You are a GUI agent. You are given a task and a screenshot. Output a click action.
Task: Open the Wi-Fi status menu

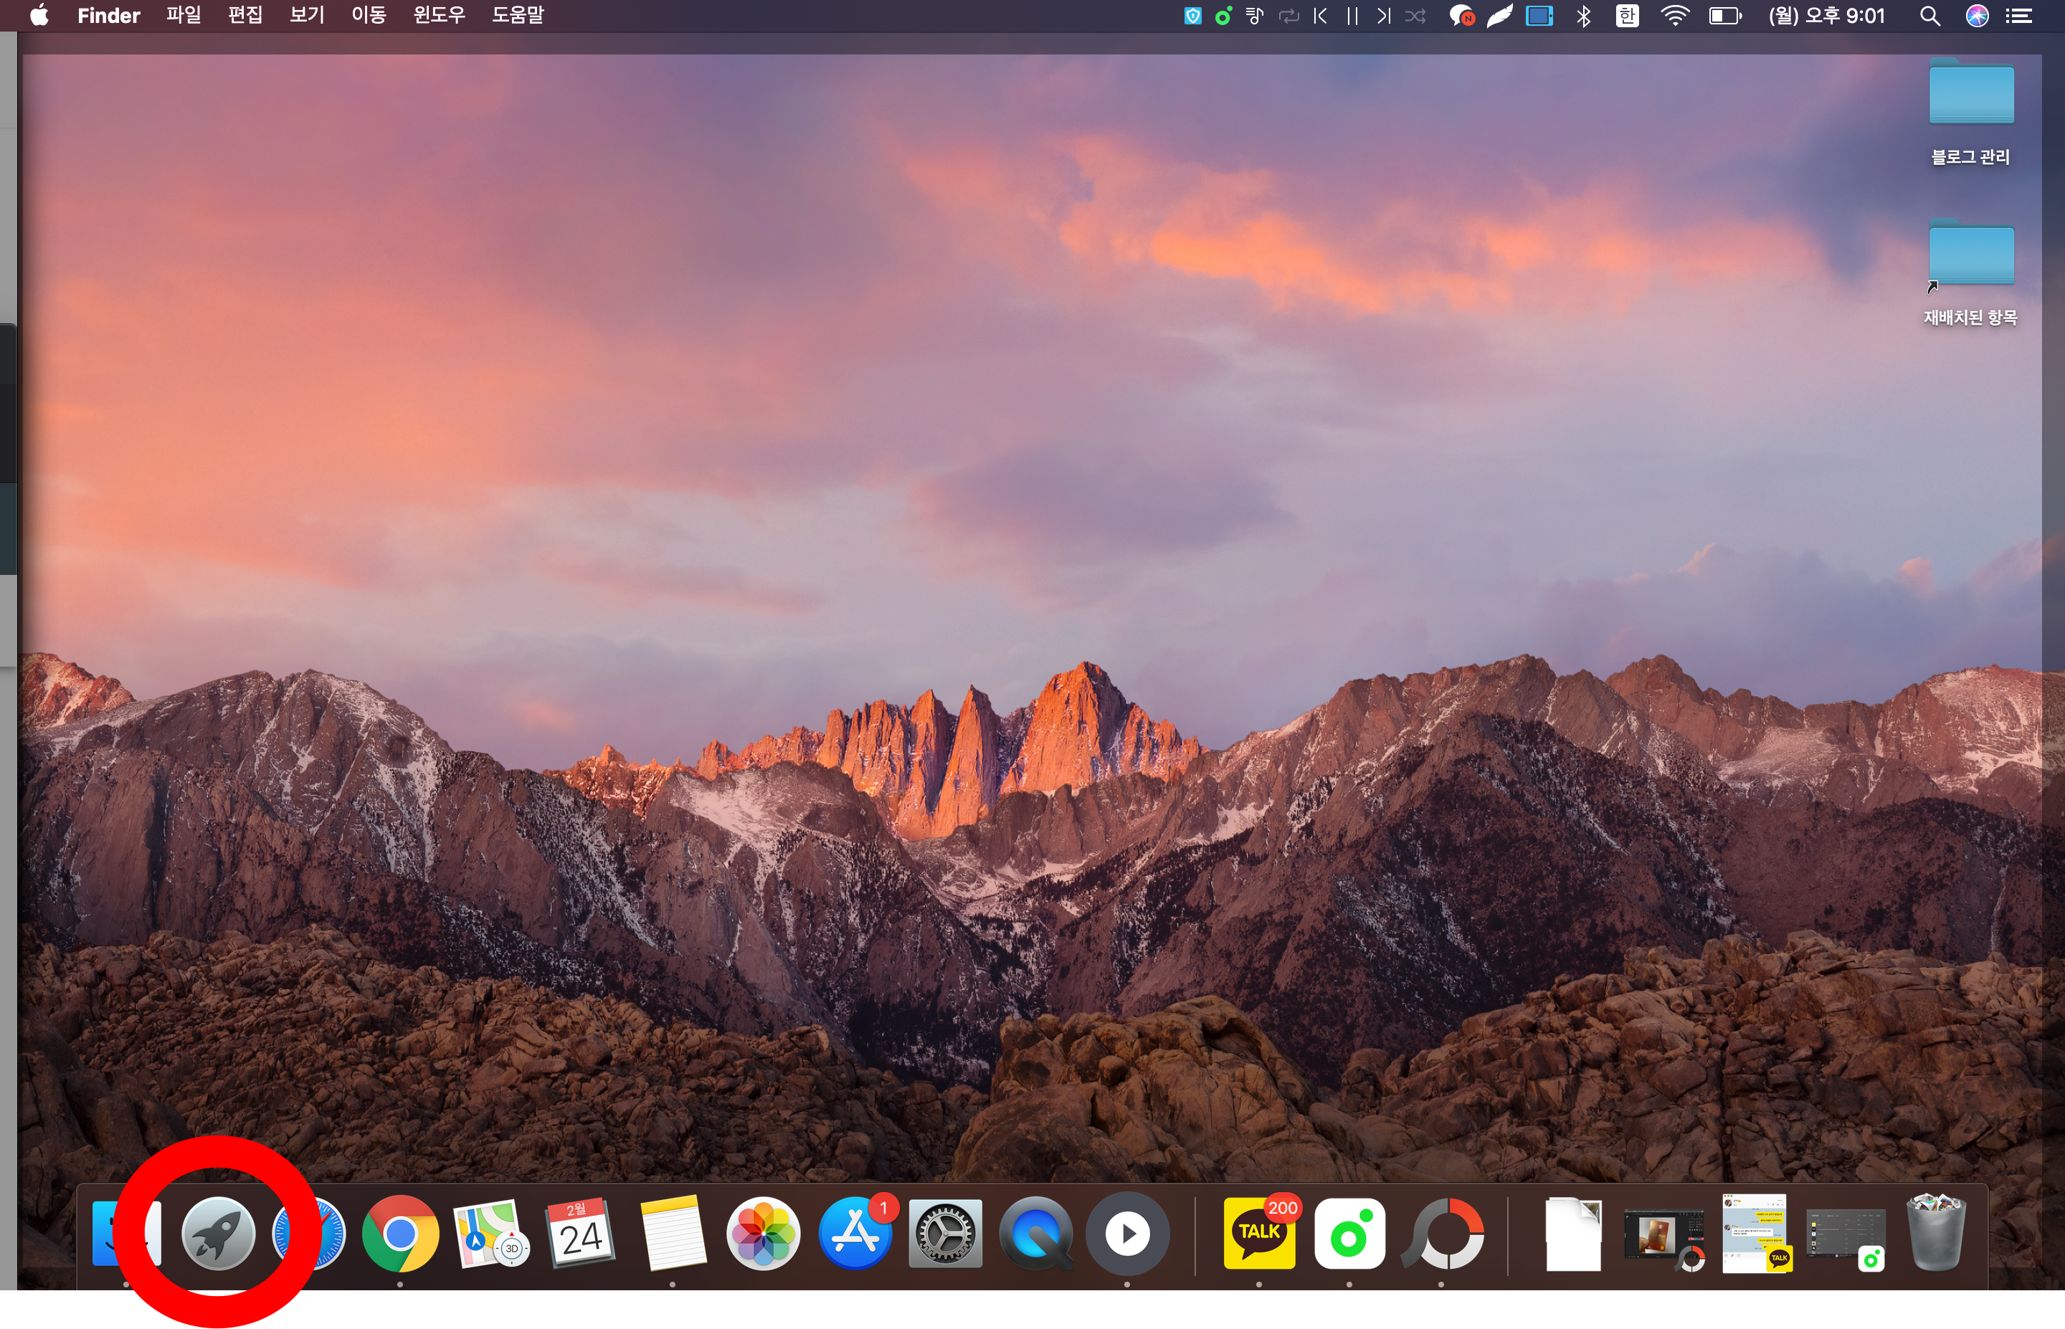tap(1675, 16)
